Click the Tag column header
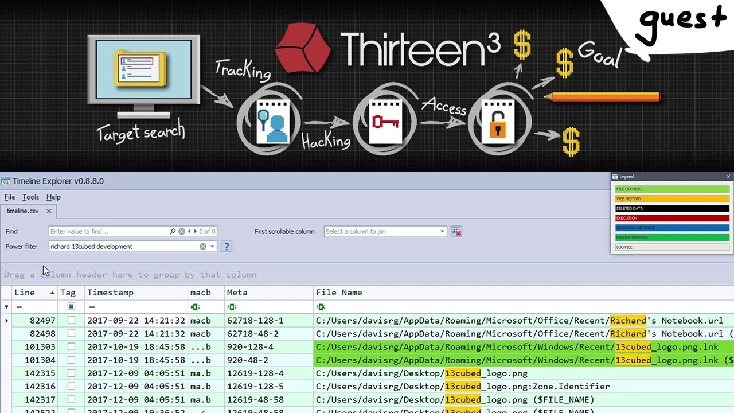The image size is (734, 413). click(71, 293)
